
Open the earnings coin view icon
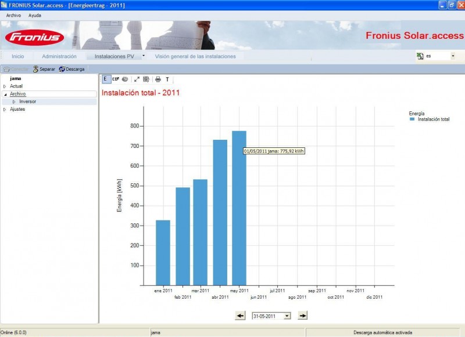tap(125, 79)
